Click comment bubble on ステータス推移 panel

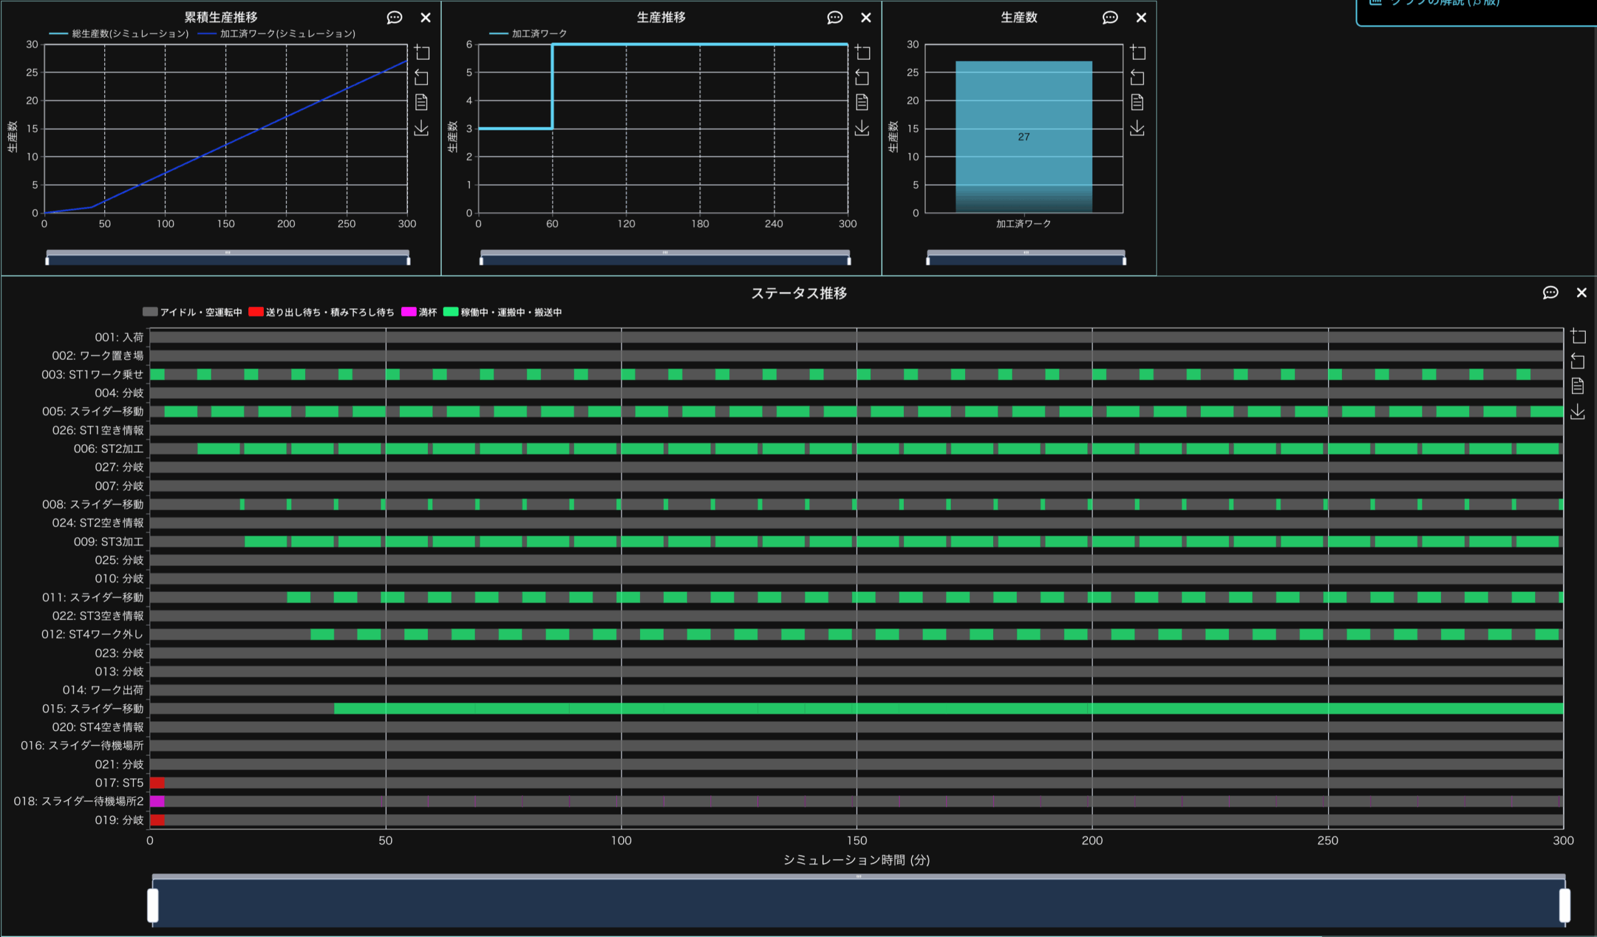(x=1550, y=293)
